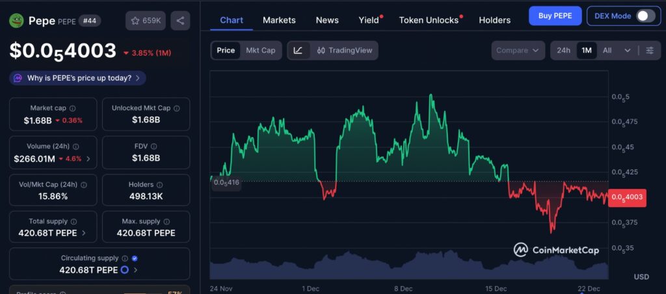The image size is (666, 294).
Task: Click the 15.86% Vol/Mkt Cap value
Action: tap(53, 196)
